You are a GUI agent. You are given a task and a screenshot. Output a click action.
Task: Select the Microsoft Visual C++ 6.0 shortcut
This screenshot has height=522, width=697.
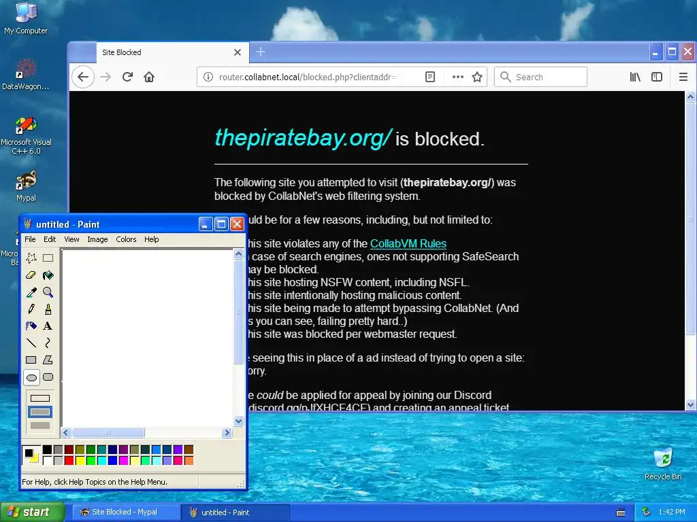[27, 136]
